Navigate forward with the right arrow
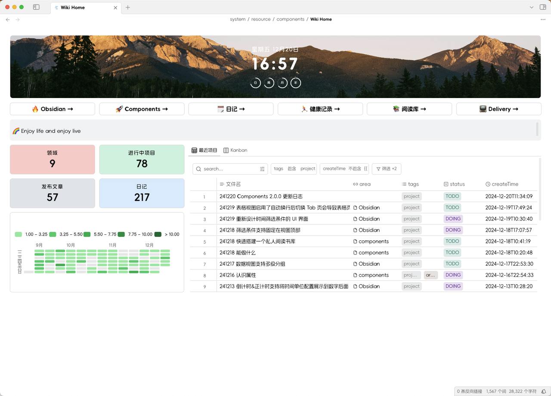551x396 pixels. pyautogui.click(x=18, y=19)
